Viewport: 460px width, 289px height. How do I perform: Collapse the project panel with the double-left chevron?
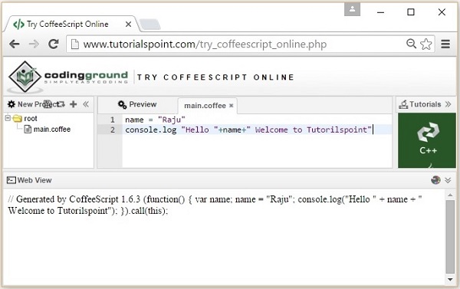coord(86,104)
